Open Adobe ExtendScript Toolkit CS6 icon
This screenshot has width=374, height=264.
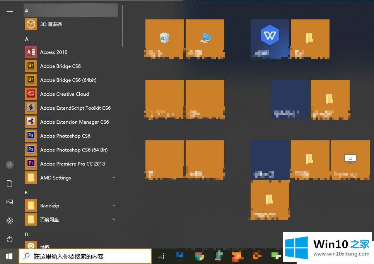pyautogui.click(x=31, y=108)
